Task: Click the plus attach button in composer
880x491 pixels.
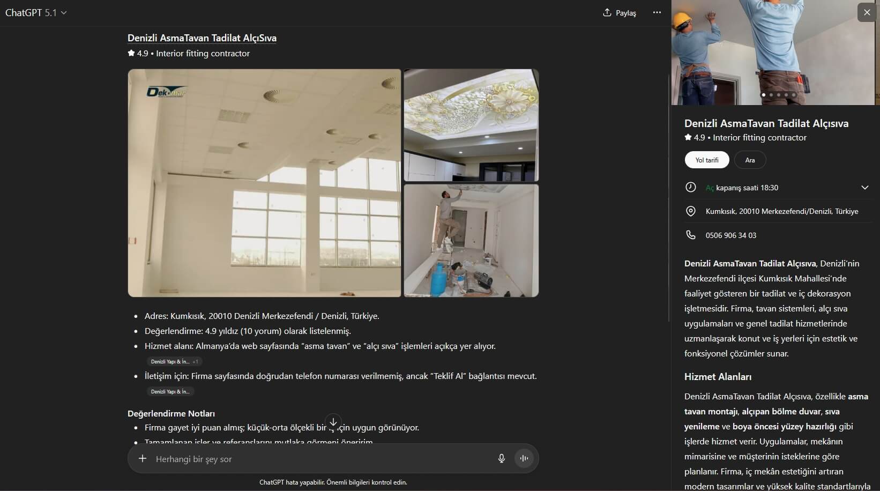Action: (143, 458)
